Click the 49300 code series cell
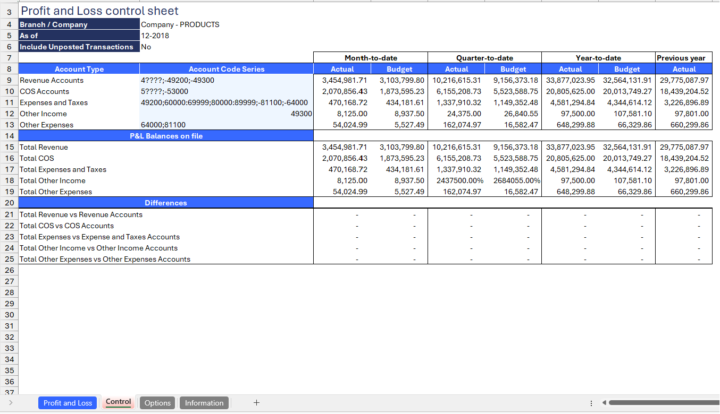The width and height of the screenshot is (720, 414). pyautogui.click(x=227, y=114)
